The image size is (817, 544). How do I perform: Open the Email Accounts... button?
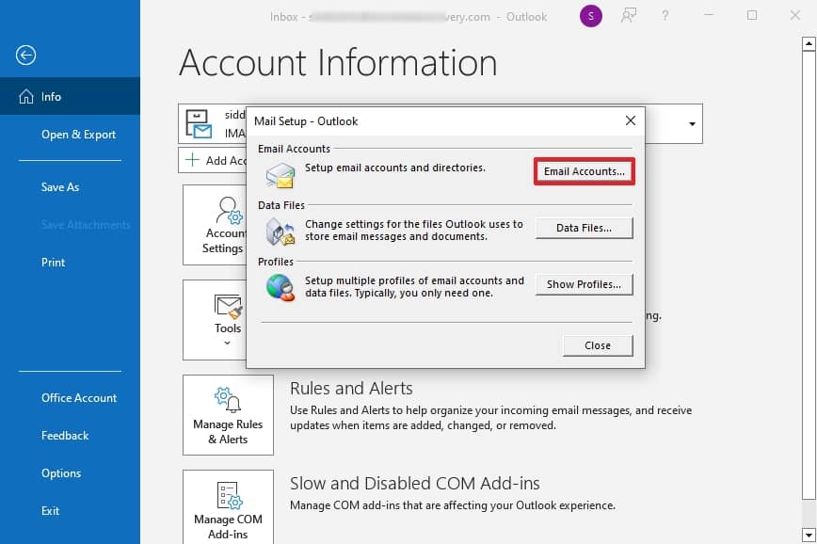[x=585, y=171]
